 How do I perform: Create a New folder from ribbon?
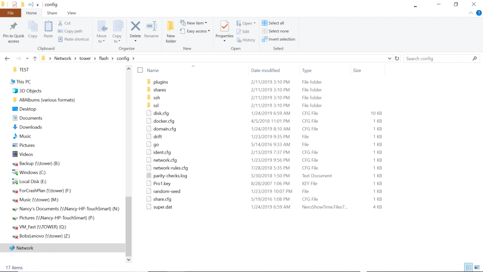(x=170, y=32)
